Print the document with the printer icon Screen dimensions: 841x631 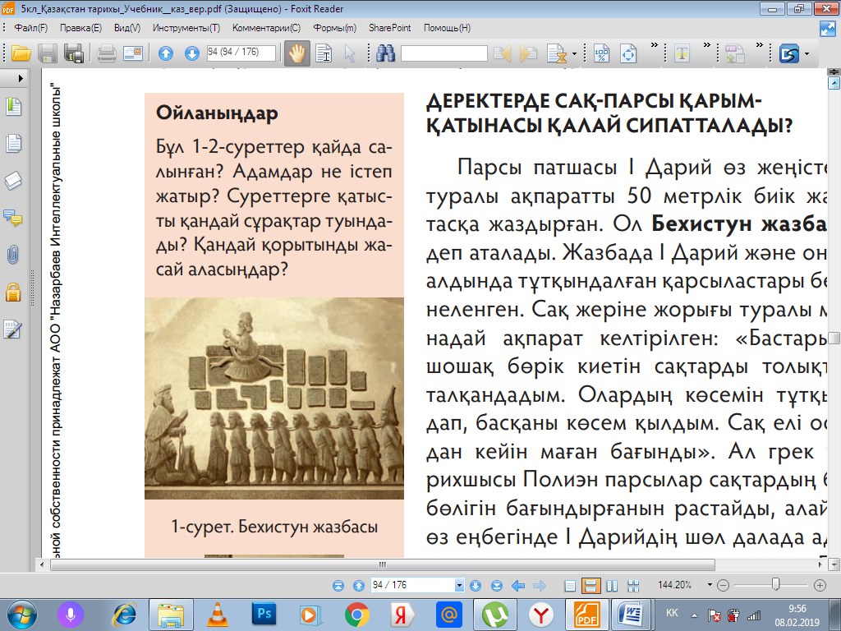point(106,53)
